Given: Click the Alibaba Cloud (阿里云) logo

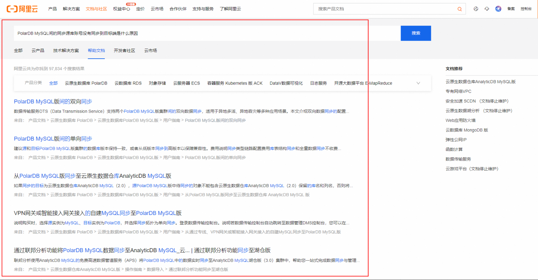Looking at the screenshot, I should [x=22, y=9].
